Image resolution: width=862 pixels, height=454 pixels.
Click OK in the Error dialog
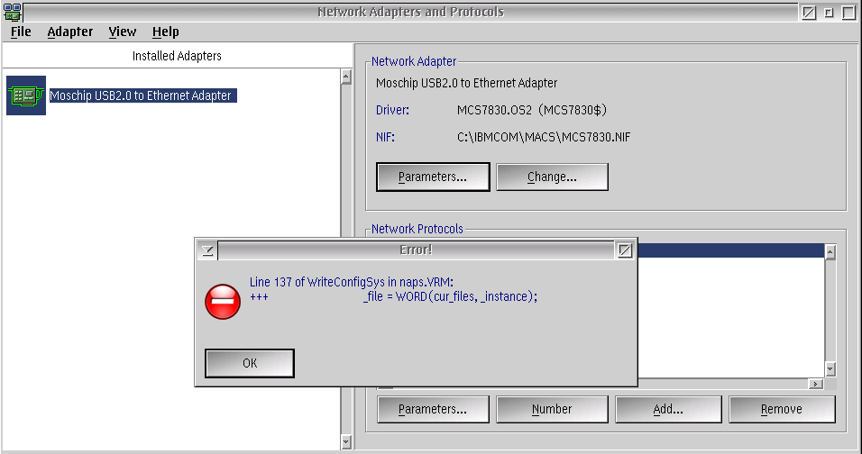tap(250, 363)
